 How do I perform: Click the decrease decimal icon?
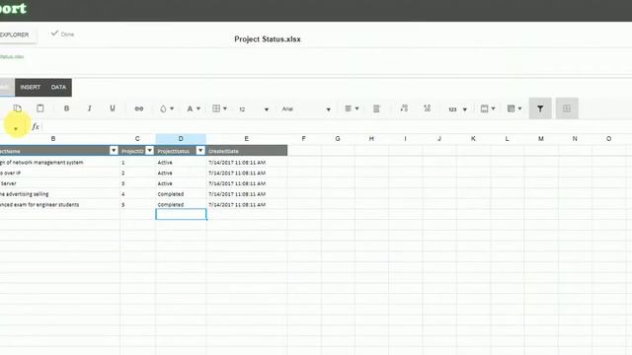point(428,108)
